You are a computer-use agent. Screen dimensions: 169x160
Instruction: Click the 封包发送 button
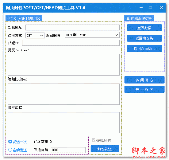click(105, 149)
